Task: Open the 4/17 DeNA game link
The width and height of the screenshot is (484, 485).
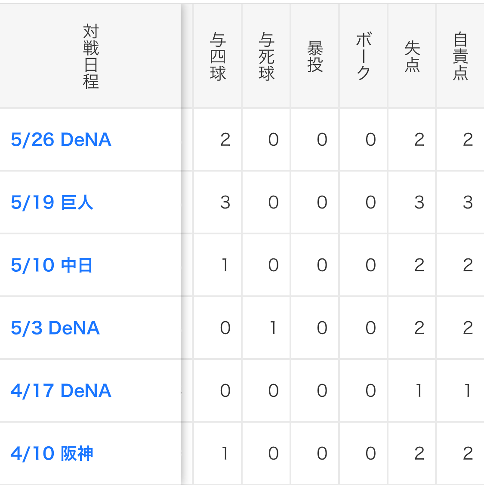Action: [61, 391]
